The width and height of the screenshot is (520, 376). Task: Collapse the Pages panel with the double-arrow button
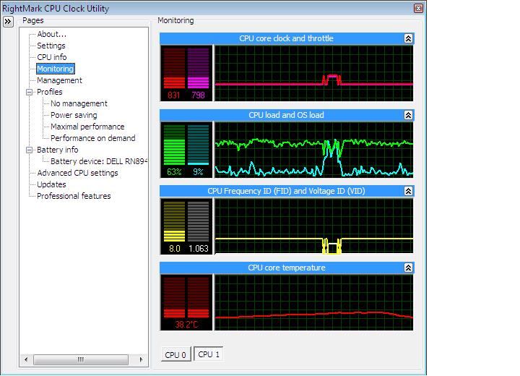[8, 22]
